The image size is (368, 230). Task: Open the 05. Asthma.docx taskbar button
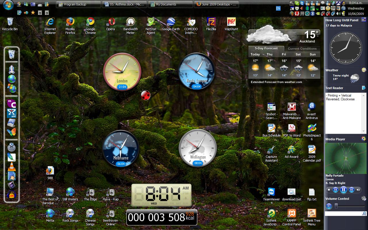coord(124,4)
